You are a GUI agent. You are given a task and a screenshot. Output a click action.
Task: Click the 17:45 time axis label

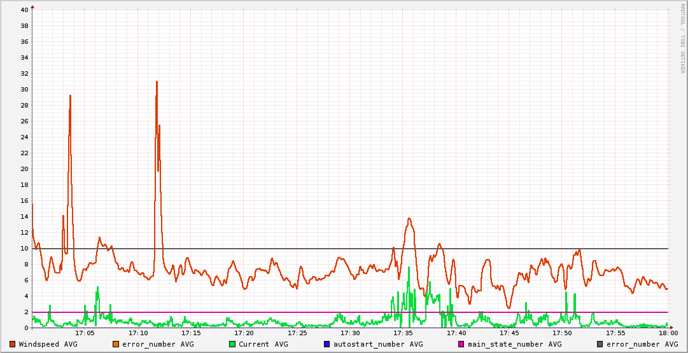click(x=509, y=333)
